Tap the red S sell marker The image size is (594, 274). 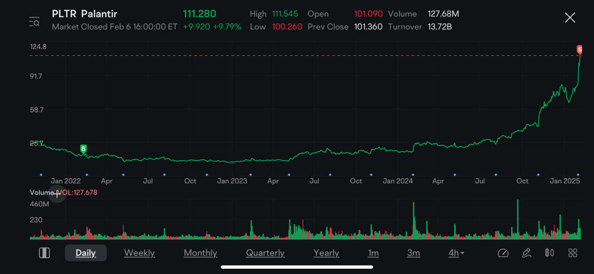tap(580, 50)
